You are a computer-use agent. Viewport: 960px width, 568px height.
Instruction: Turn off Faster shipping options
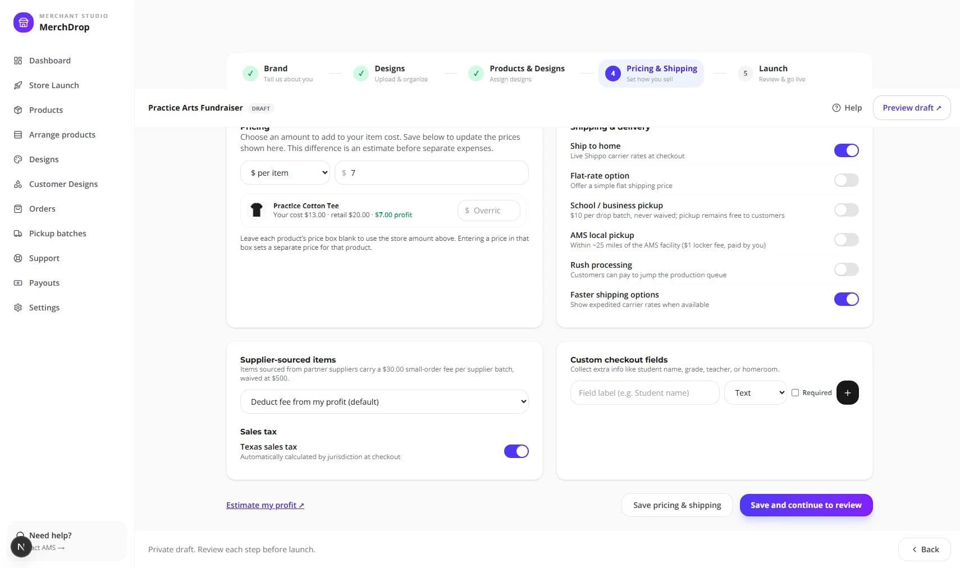click(x=846, y=299)
